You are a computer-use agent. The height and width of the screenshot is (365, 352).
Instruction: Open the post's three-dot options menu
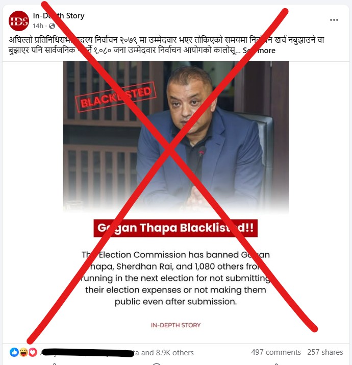tap(334, 20)
